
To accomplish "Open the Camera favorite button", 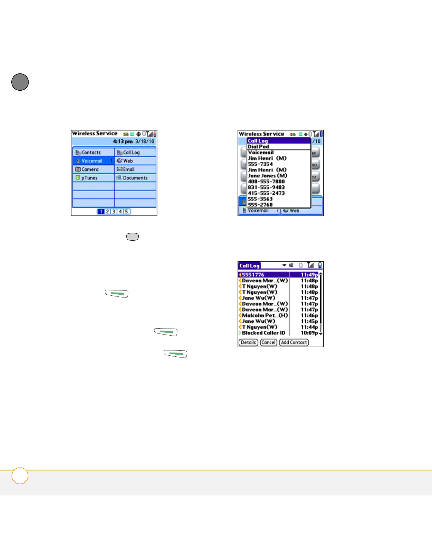I will (94, 169).
